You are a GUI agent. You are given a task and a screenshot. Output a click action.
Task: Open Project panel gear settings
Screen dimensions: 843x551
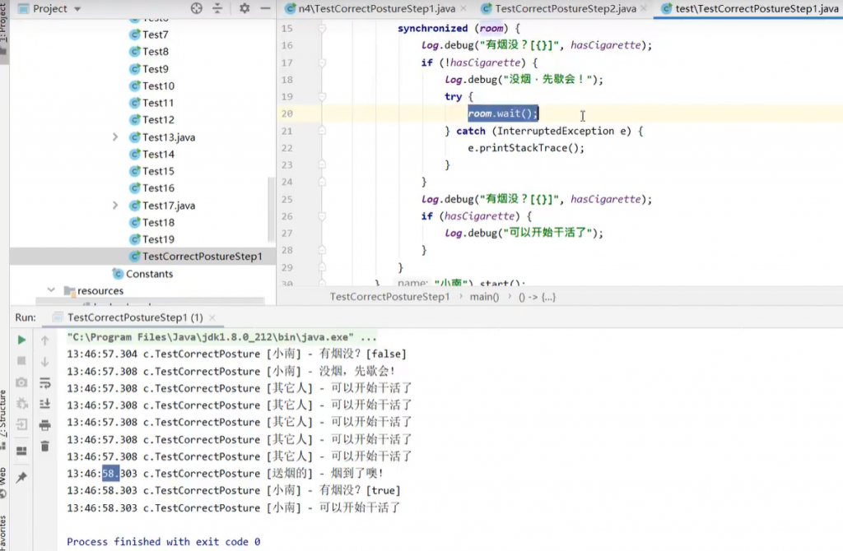pyautogui.click(x=245, y=8)
